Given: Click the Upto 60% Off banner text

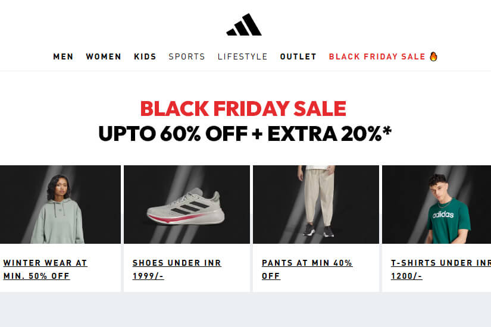Looking at the screenshot, I should 245,134.
